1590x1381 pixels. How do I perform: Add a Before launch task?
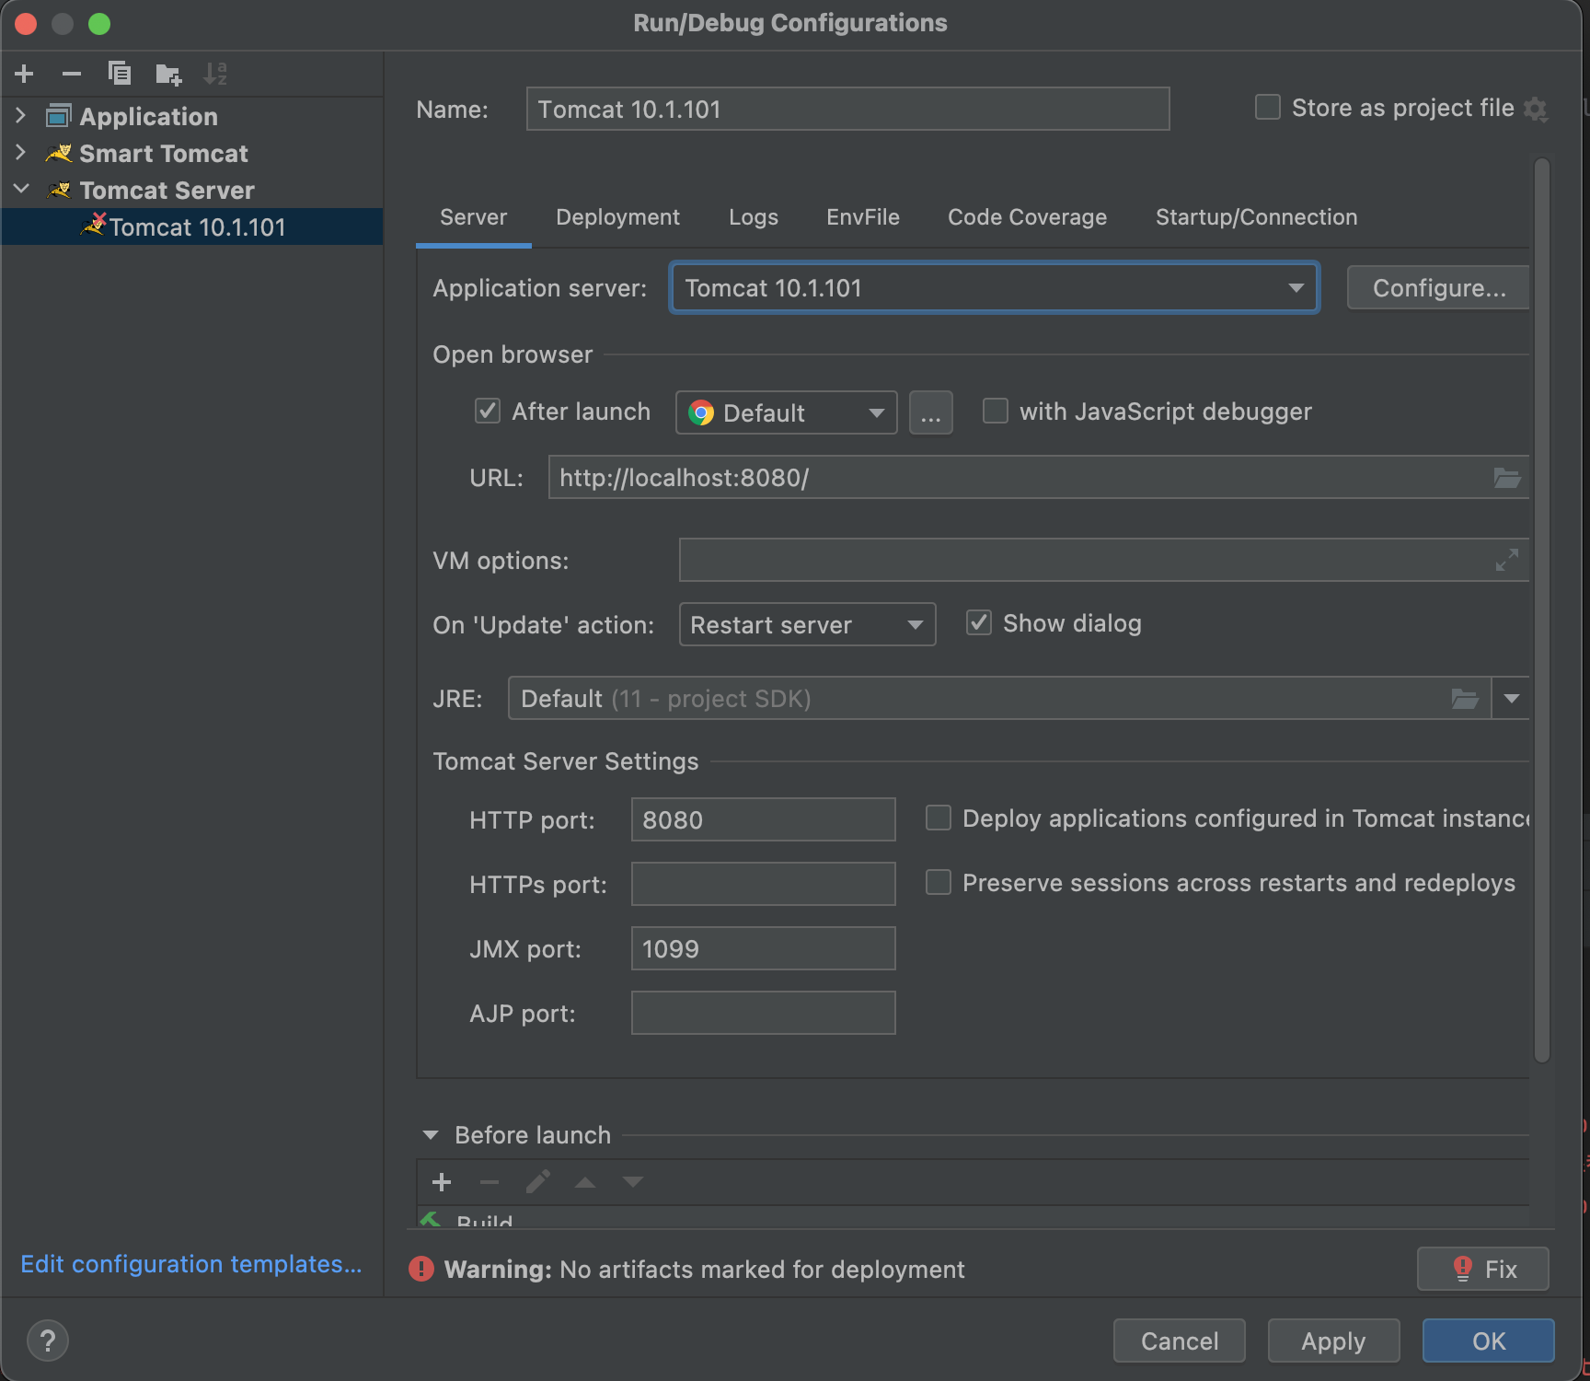click(442, 1182)
